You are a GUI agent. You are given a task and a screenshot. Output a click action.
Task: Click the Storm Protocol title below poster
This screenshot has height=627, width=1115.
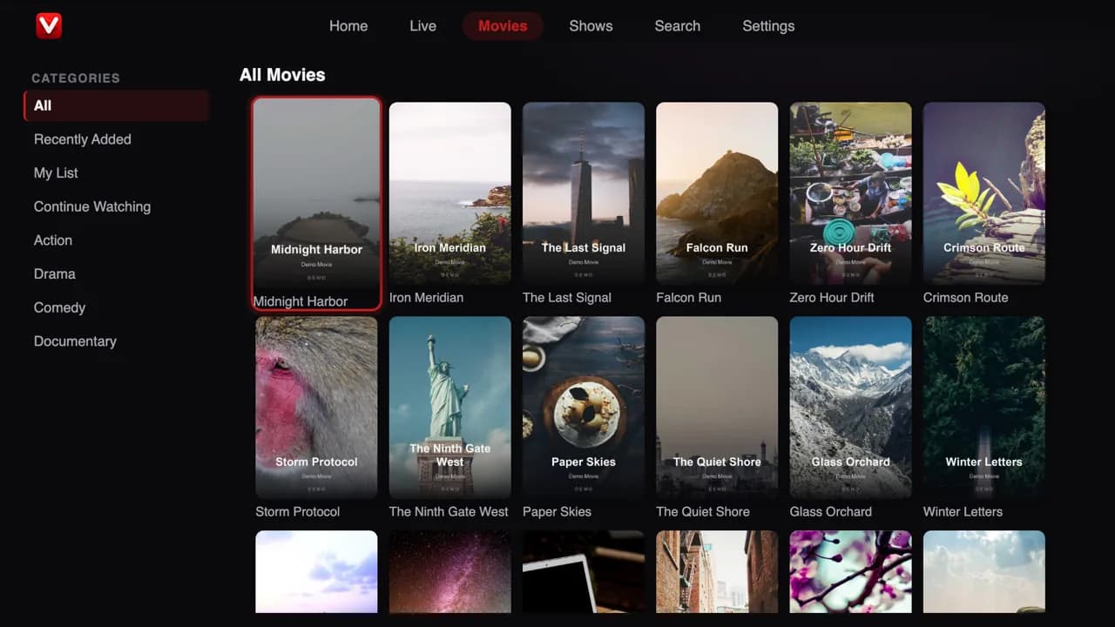[x=298, y=512]
